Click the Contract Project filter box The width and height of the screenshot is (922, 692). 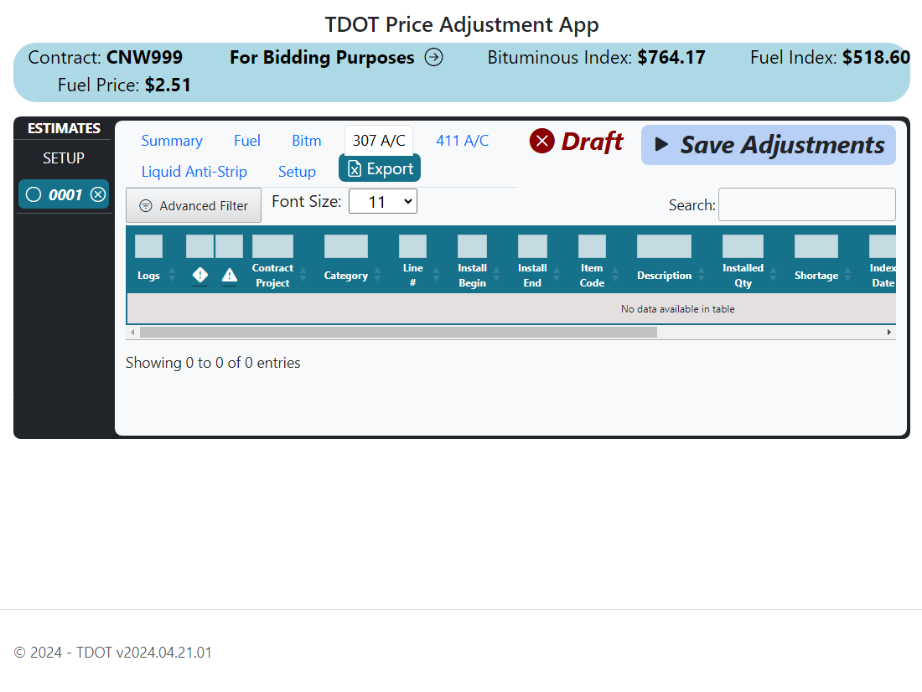273,246
